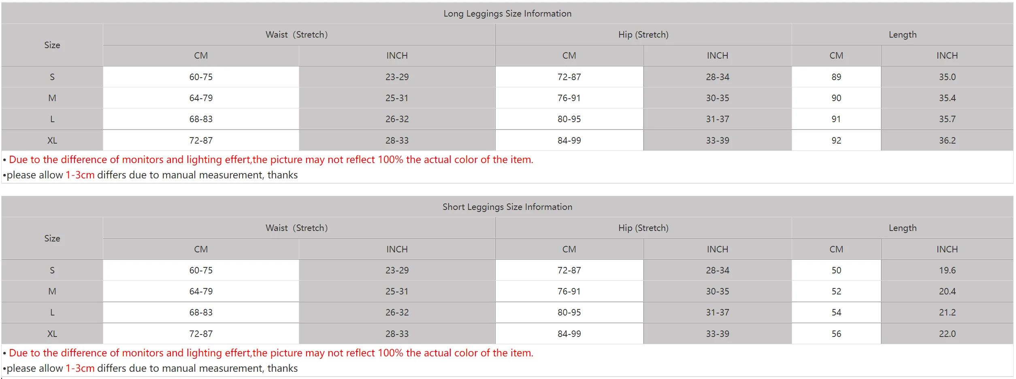Screen dimensions: 1016x379
Task: Select the 89 cm length cell
Action: 836,77
